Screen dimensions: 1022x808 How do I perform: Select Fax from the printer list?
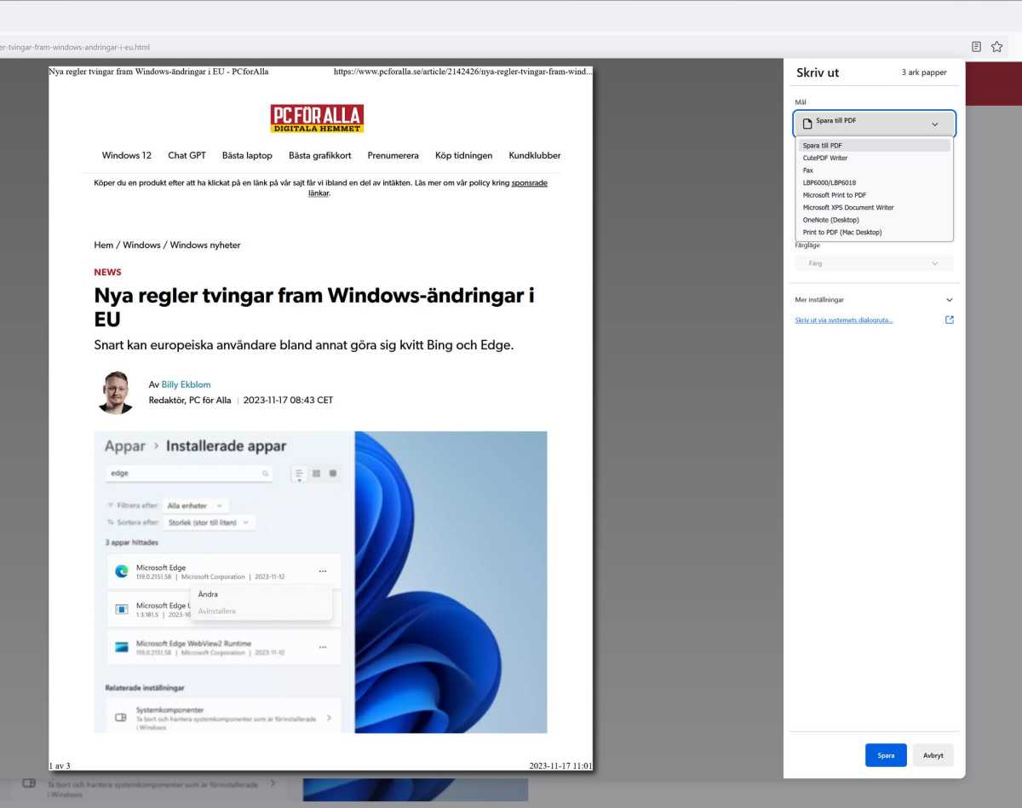click(x=874, y=170)
